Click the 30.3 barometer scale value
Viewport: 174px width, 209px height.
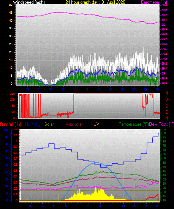164,10
